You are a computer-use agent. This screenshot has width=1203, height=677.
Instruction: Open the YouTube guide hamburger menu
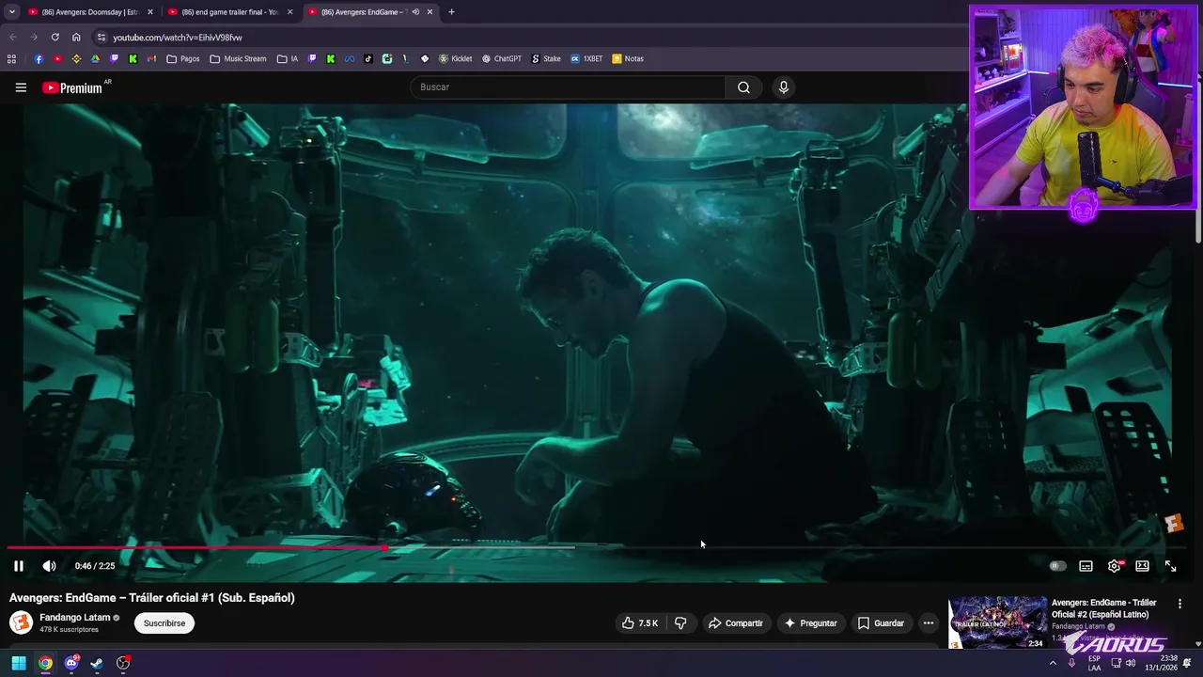coord(21,87)
